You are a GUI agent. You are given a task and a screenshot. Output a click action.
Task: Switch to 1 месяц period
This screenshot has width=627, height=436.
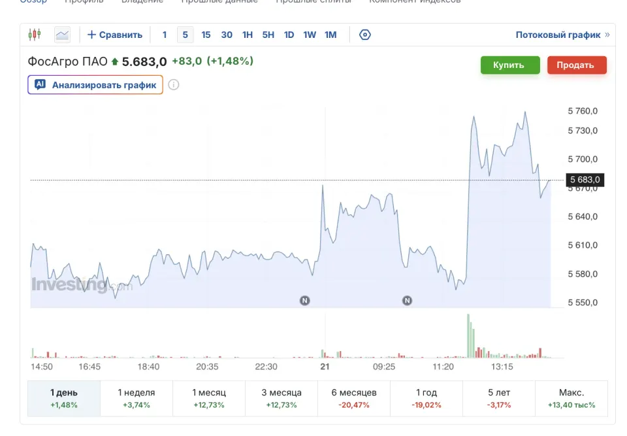pyautogui.click(x=209, y=398)
